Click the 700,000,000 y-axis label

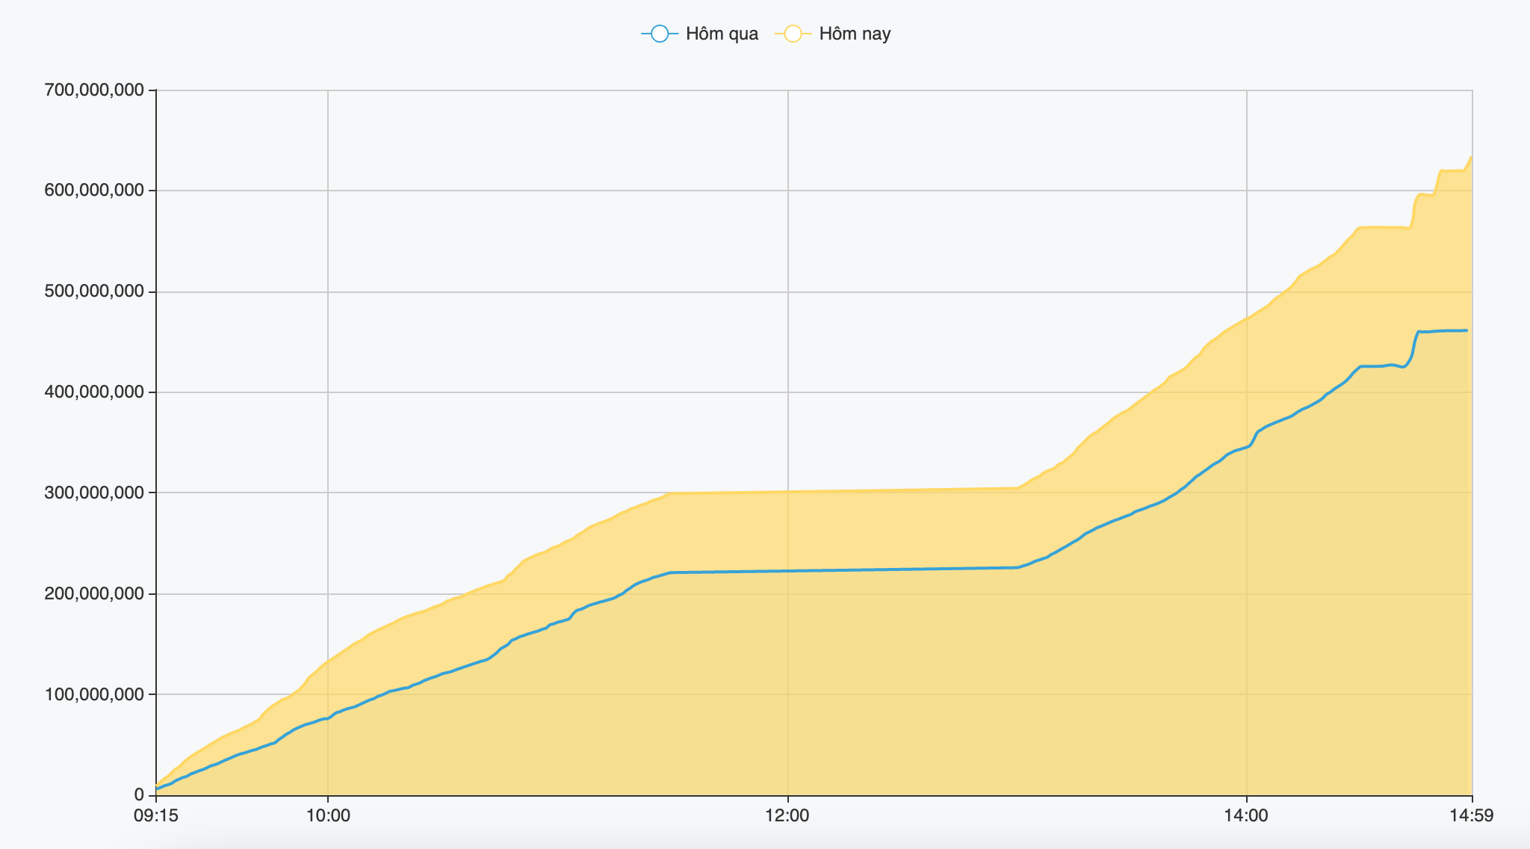pos(94,90)
